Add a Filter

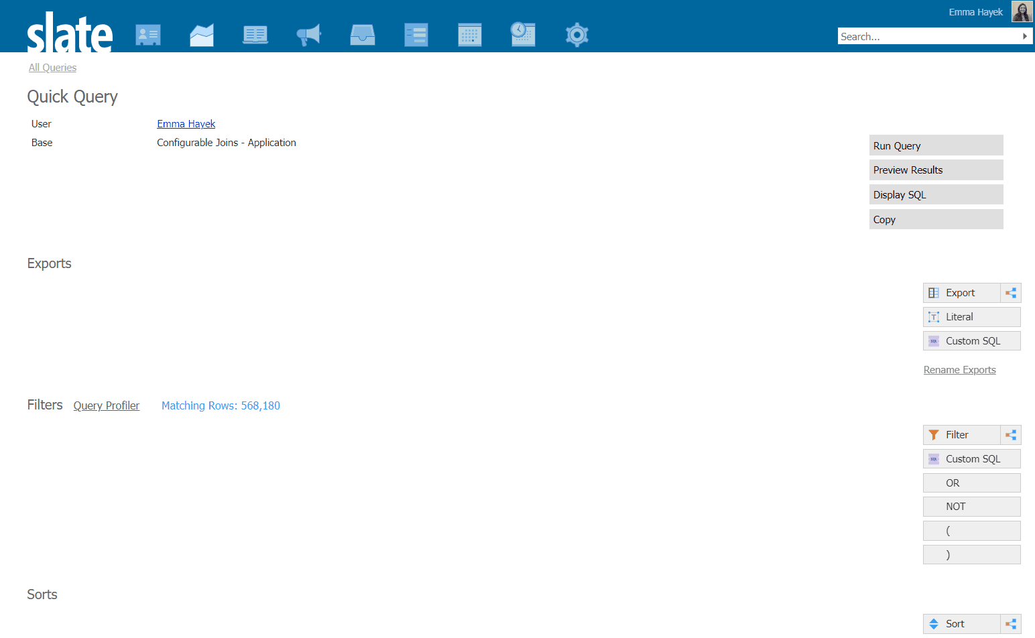tap(961, 435)
